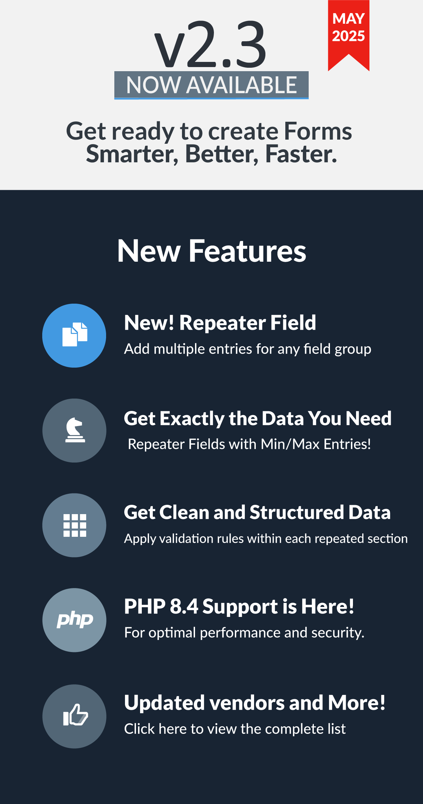This screenshot has width=423, height=804.
Task: Click the Repeater Field copy icon
Action: click(x=74, y=335)
